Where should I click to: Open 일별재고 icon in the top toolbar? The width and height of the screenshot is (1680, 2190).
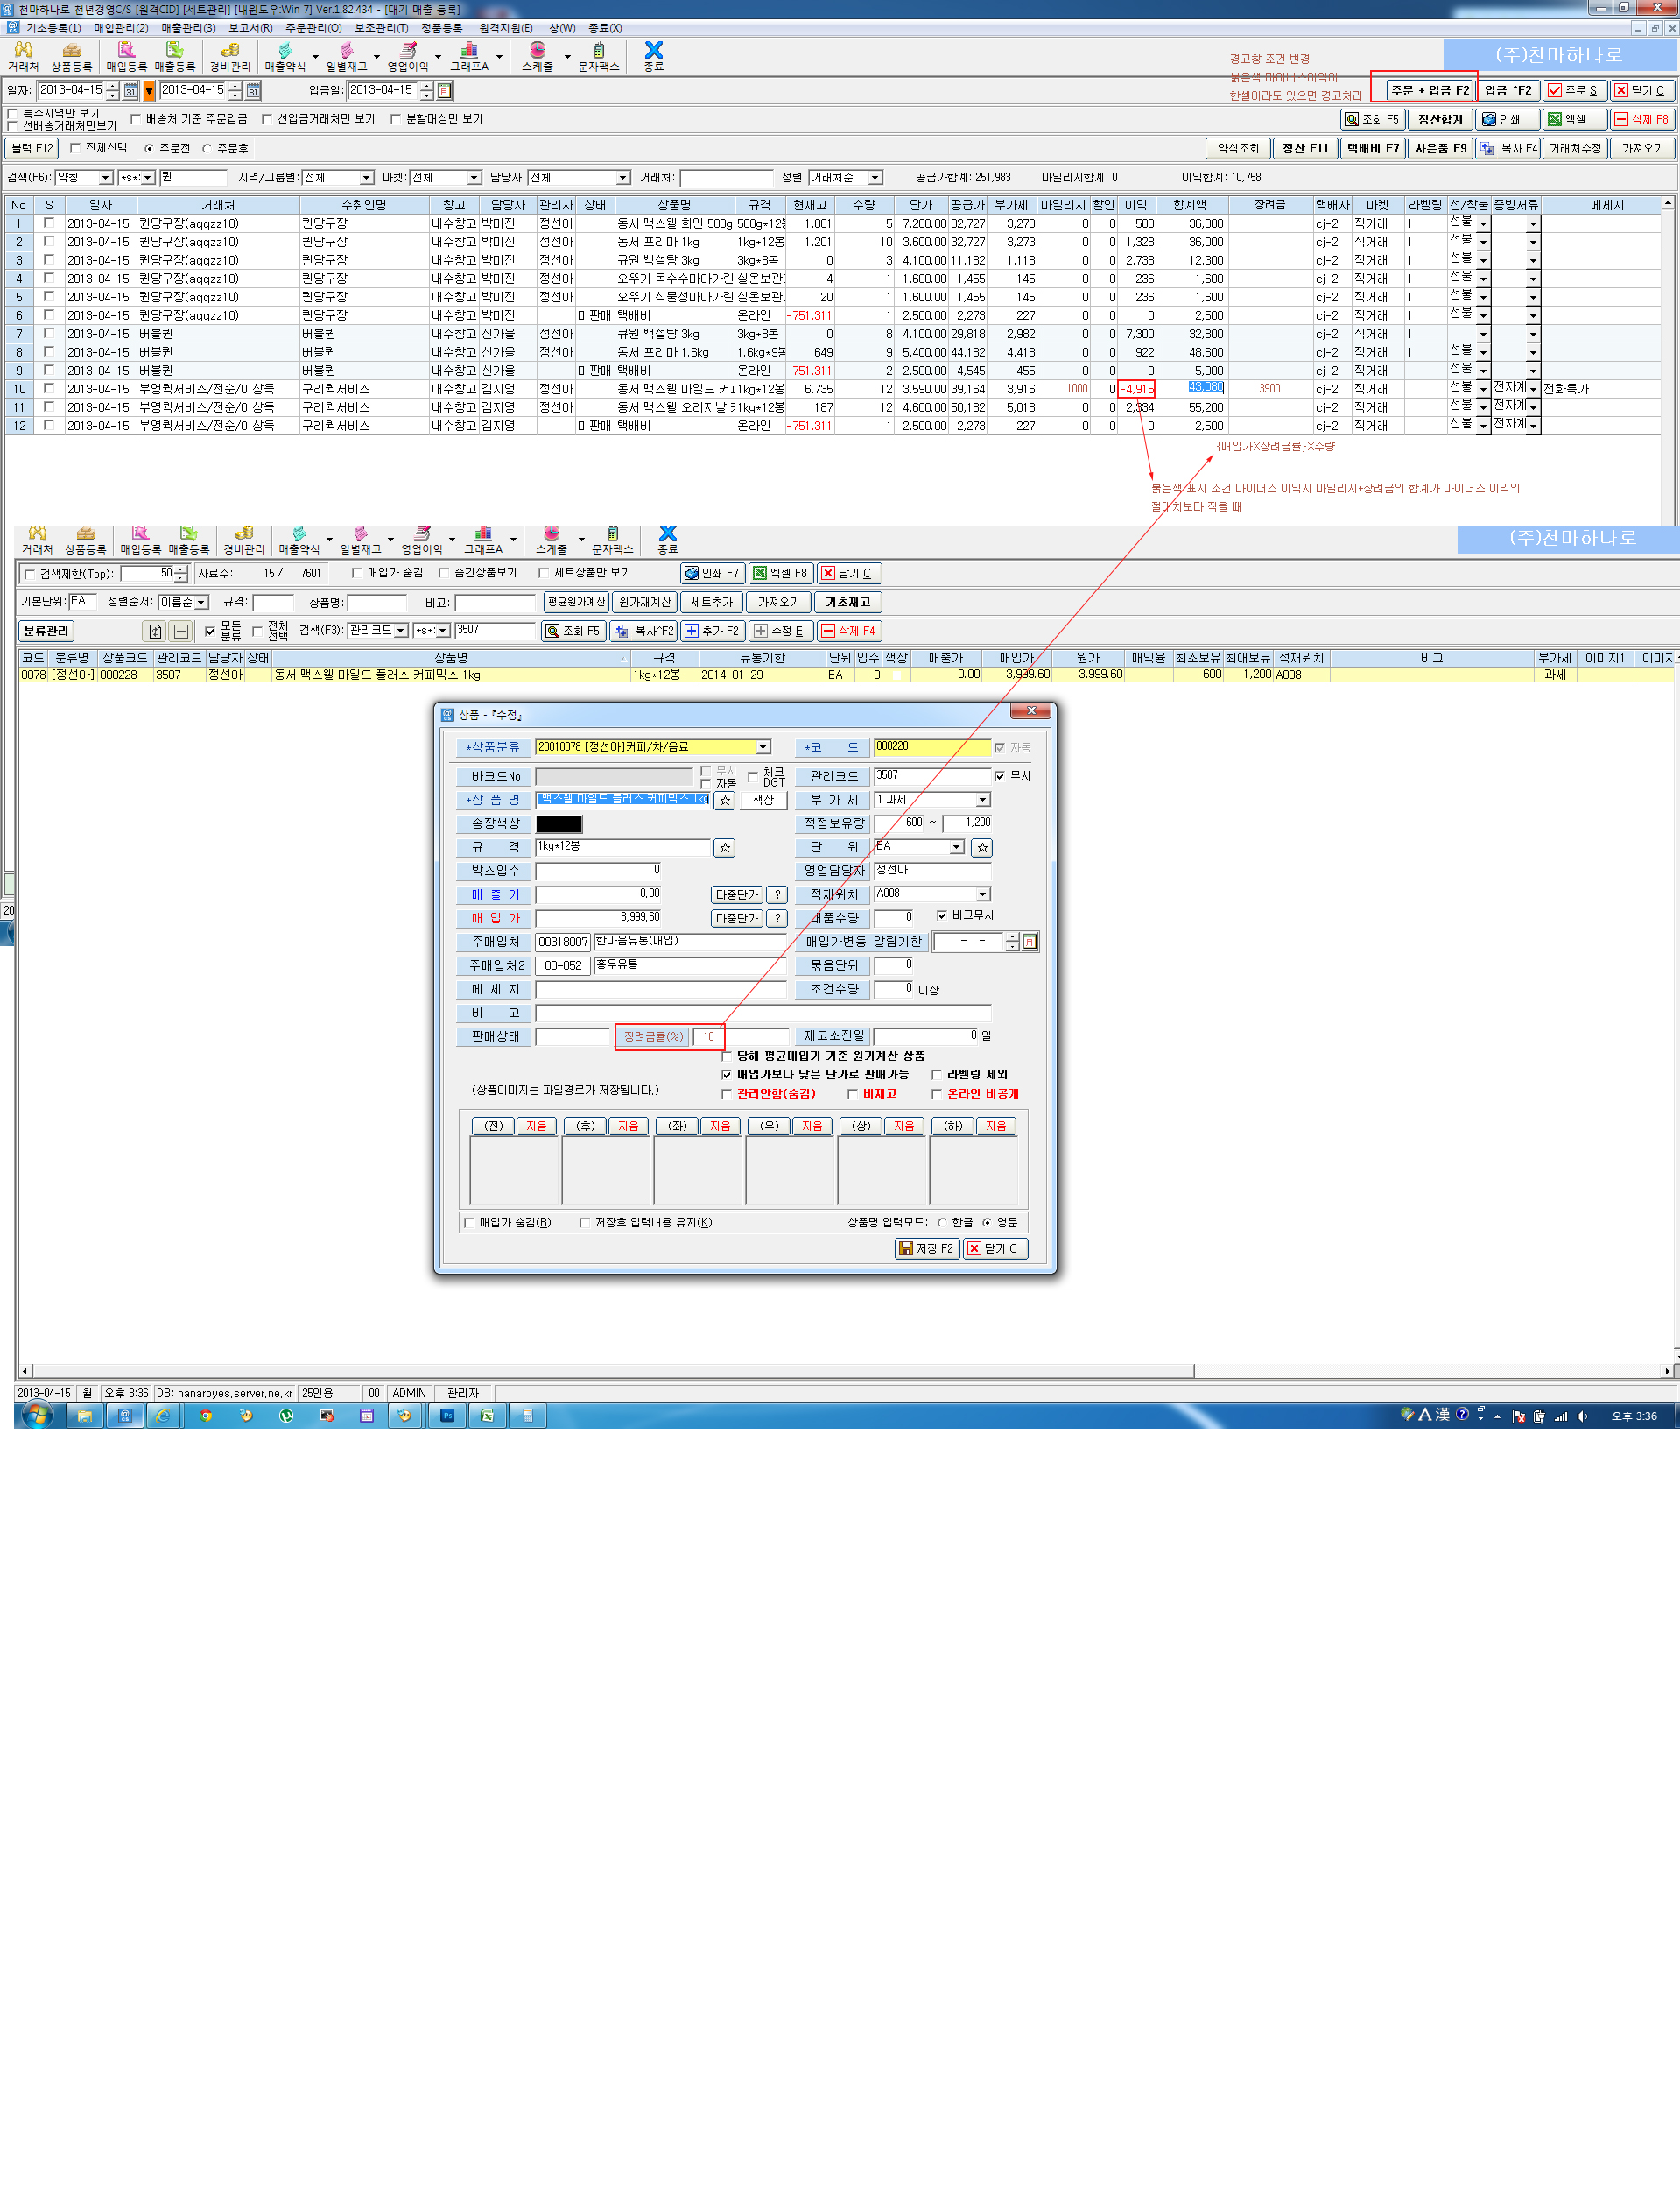(x=346, y=56)
